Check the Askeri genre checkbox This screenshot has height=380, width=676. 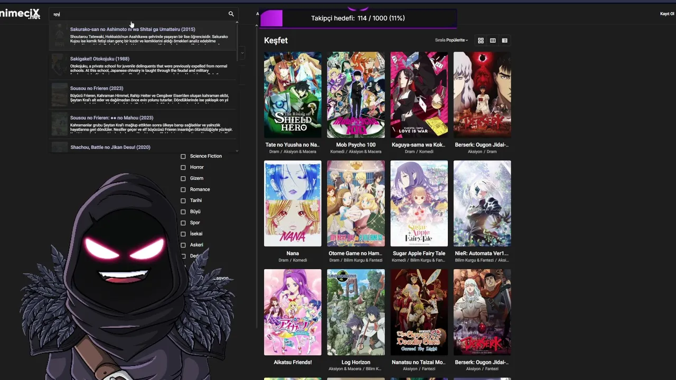183,245
